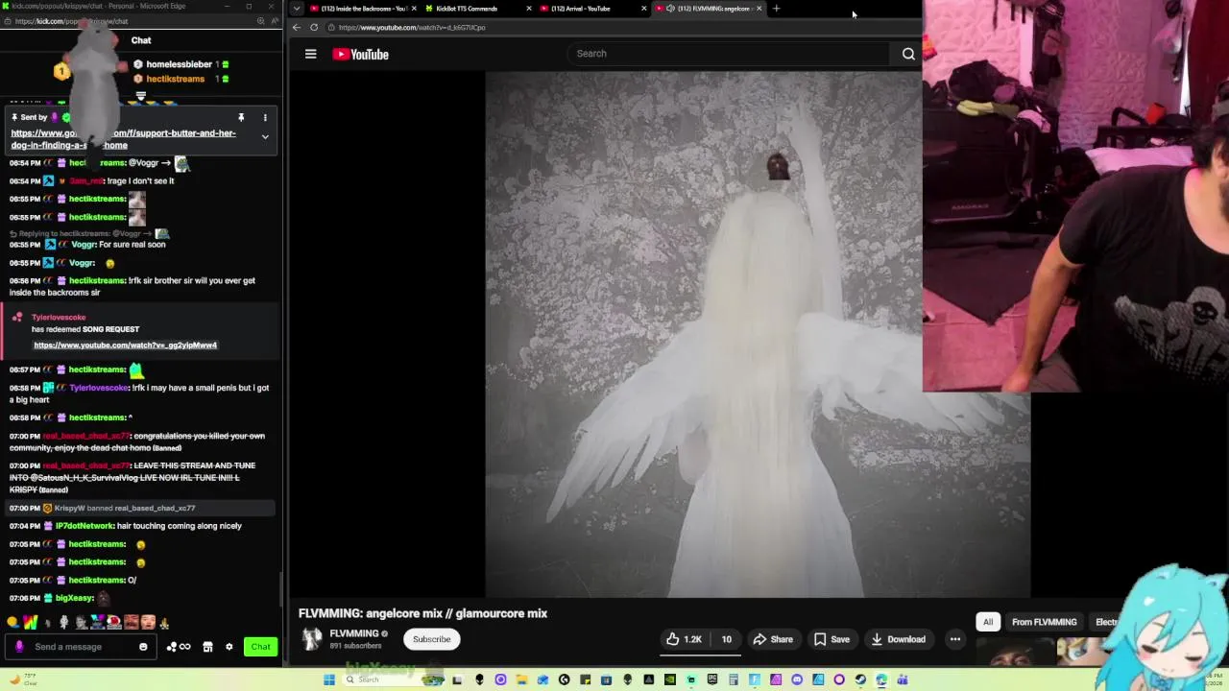Click the YouTube address bar URL

point(412,27)
